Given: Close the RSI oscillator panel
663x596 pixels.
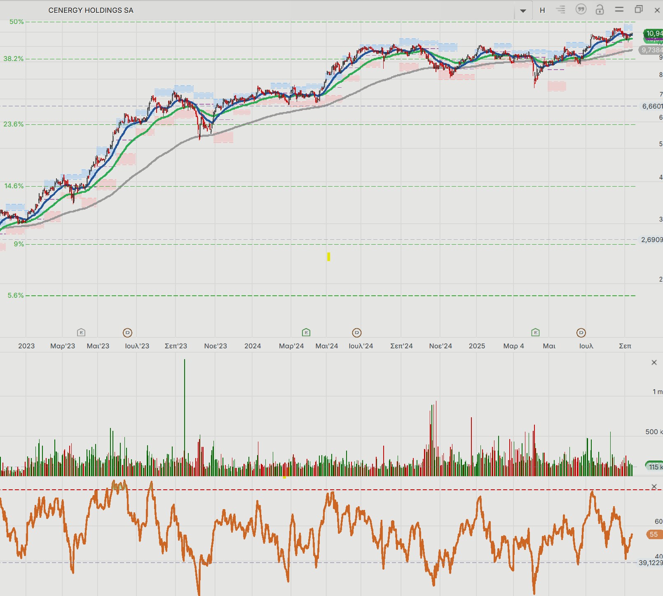Looking at the screenshot, I should pos(654,487).
